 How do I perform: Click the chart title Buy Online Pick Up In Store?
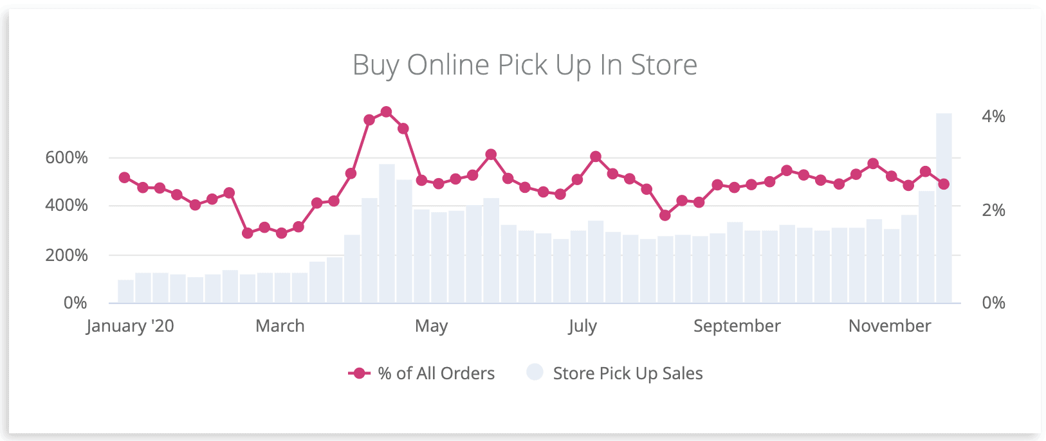pyautogui.click(x=525, y=65)
